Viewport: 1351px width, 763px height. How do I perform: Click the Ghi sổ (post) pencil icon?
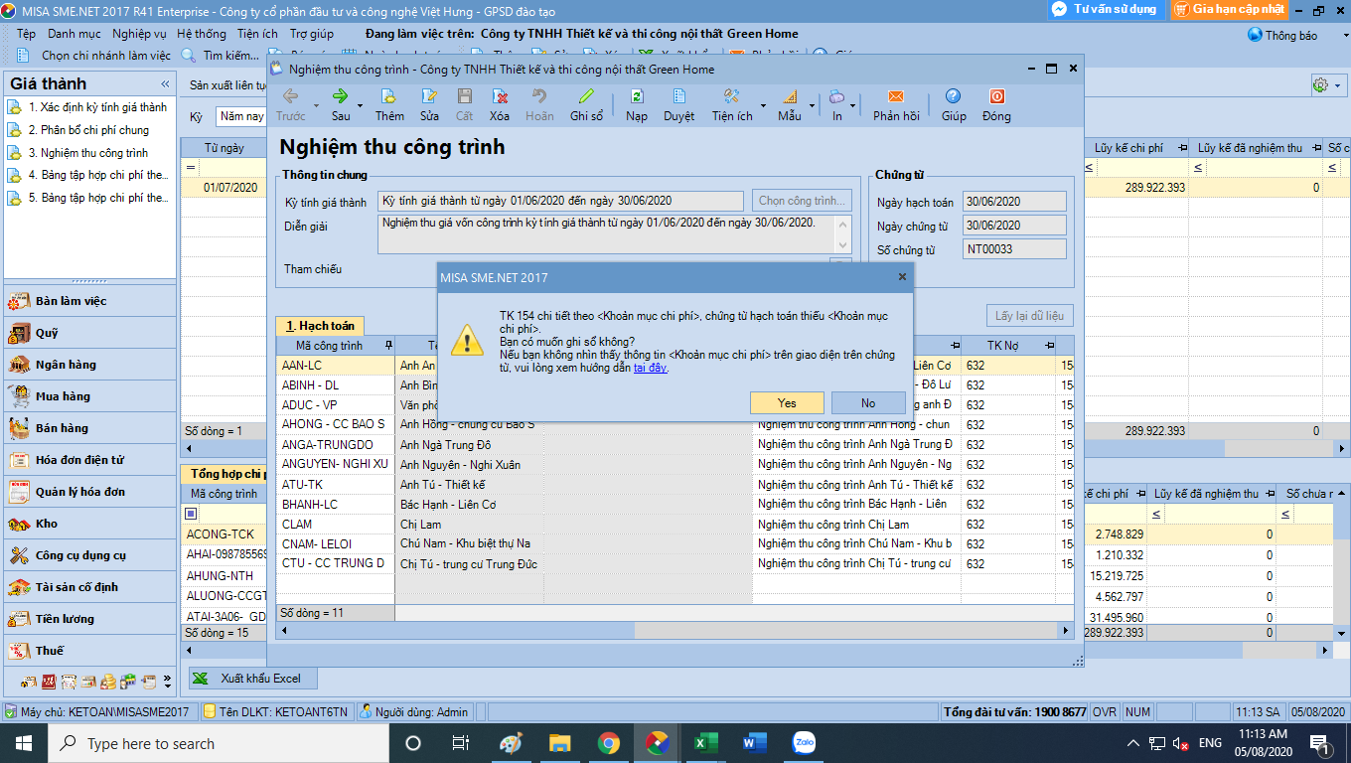click(x=586, y=96)
